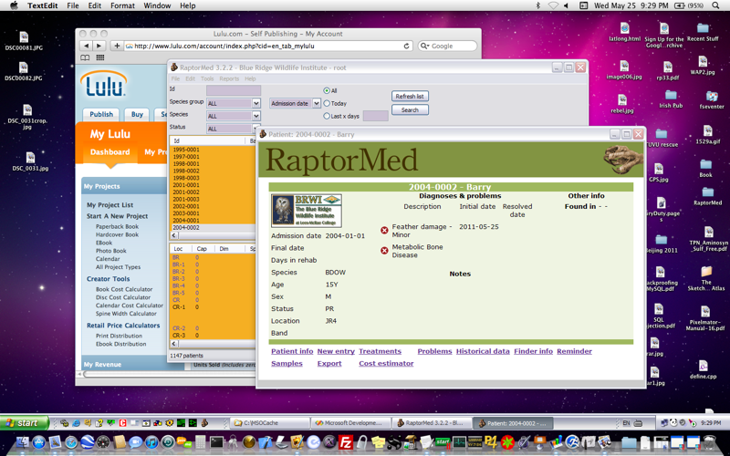Click the Google search field in Safari

click(x=447, y=47)
